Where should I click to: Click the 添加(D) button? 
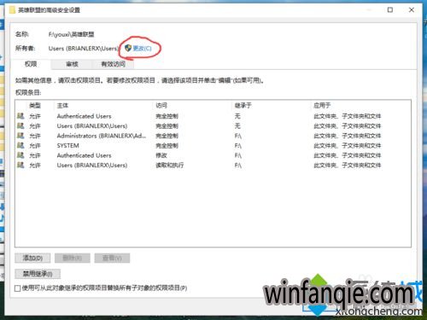[x=32, y=258]
